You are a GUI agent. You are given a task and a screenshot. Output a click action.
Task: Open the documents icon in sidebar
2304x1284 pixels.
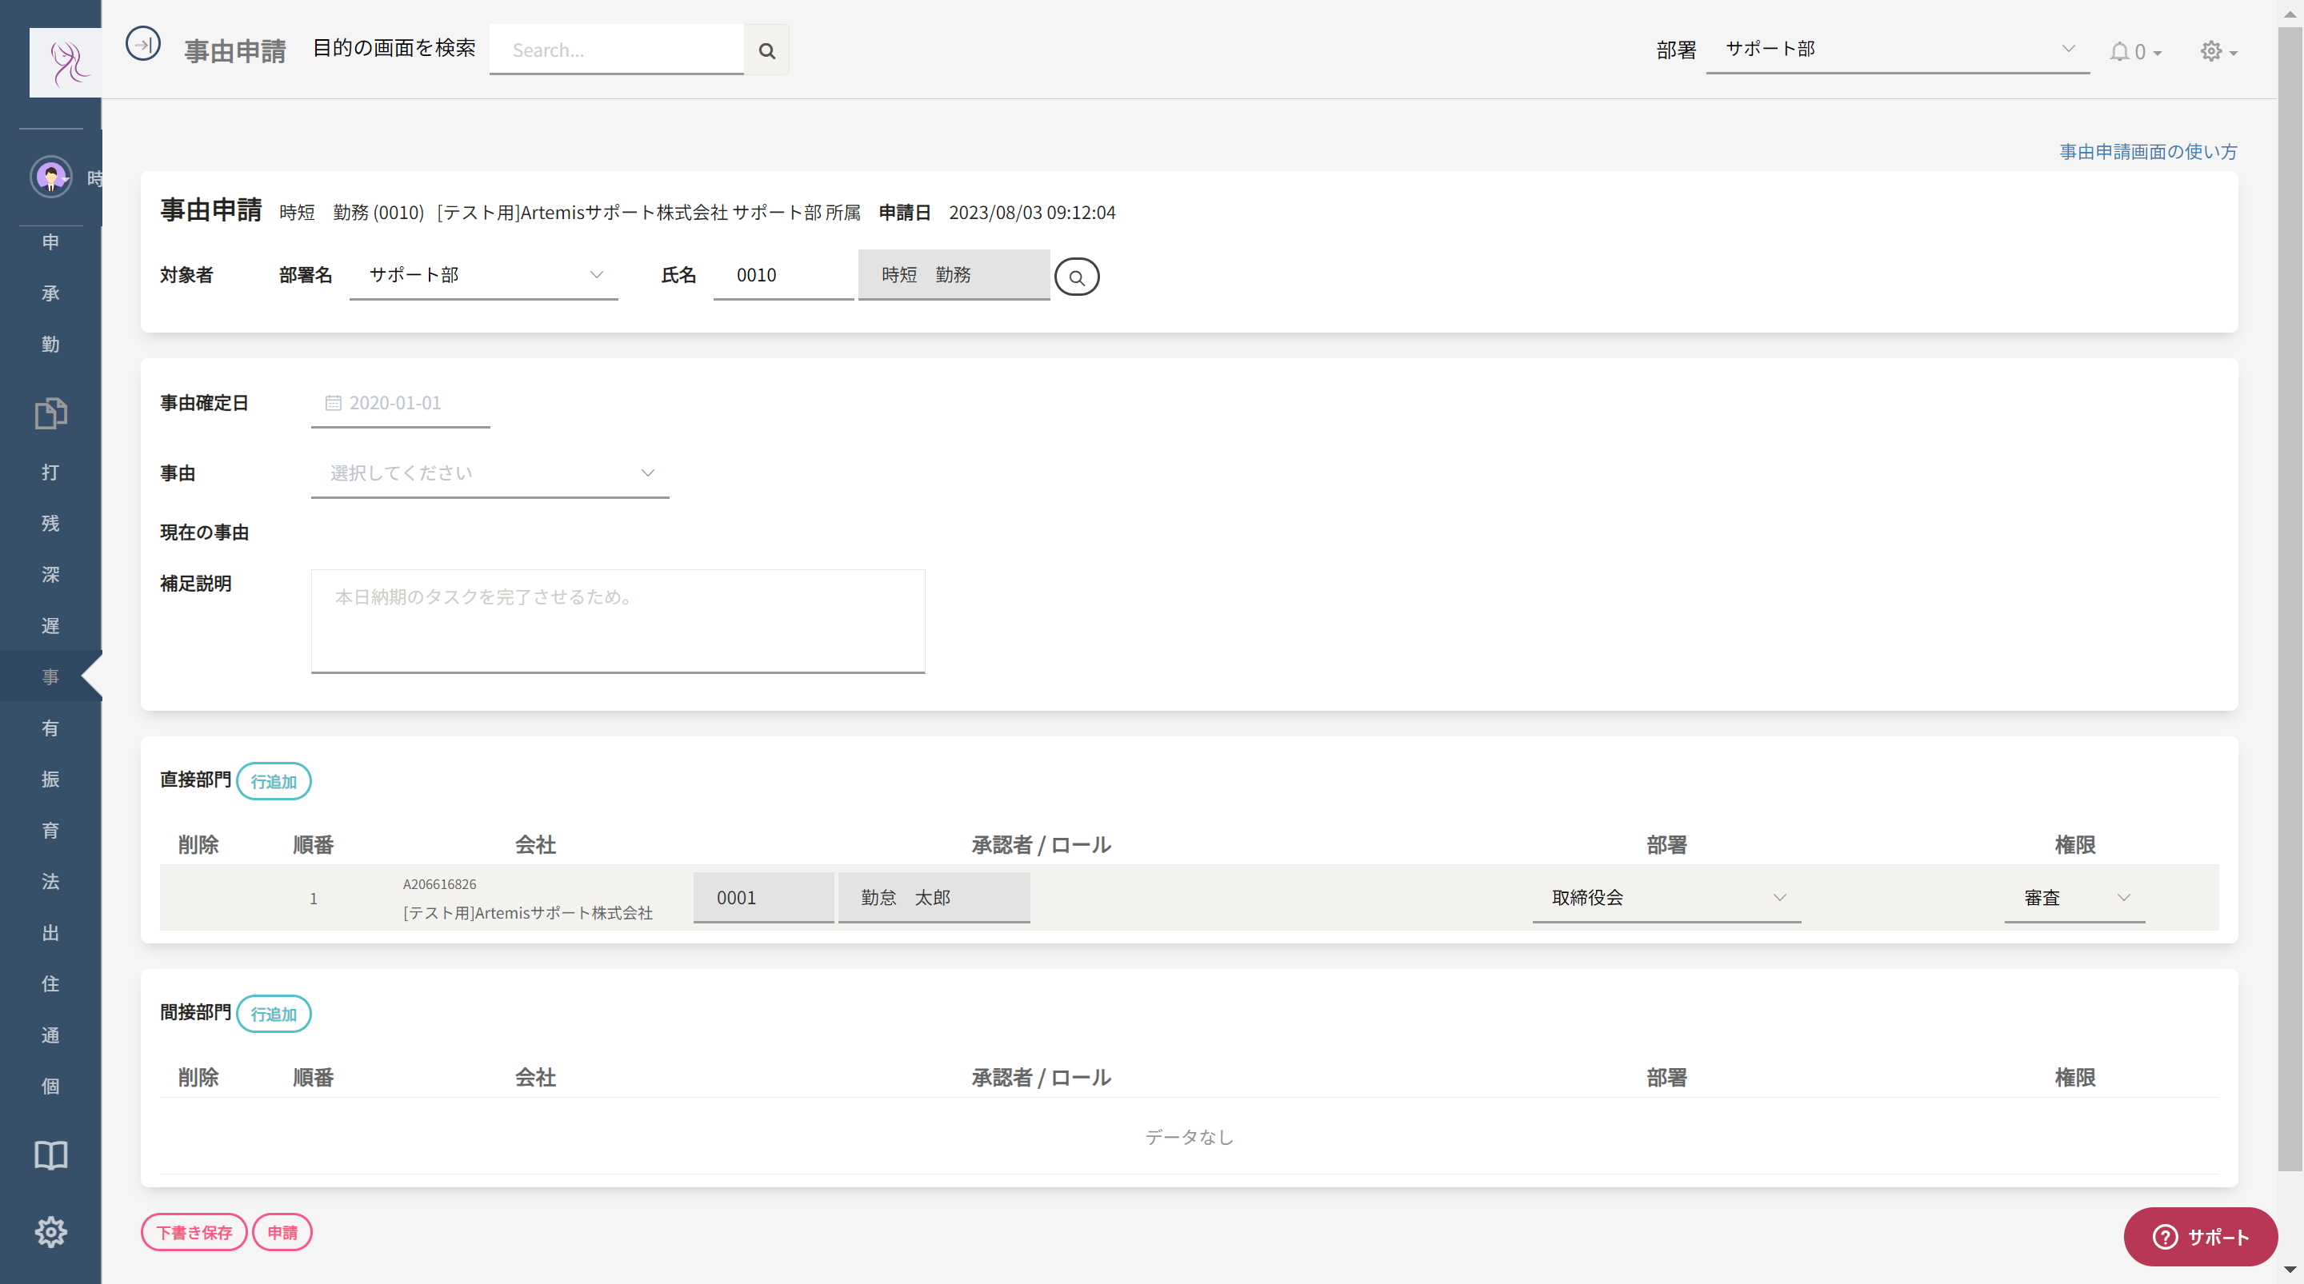coord(51,413)
